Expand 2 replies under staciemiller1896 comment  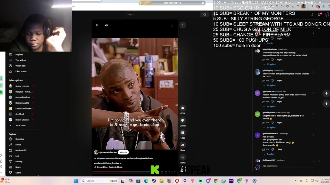tap(269, 154)
